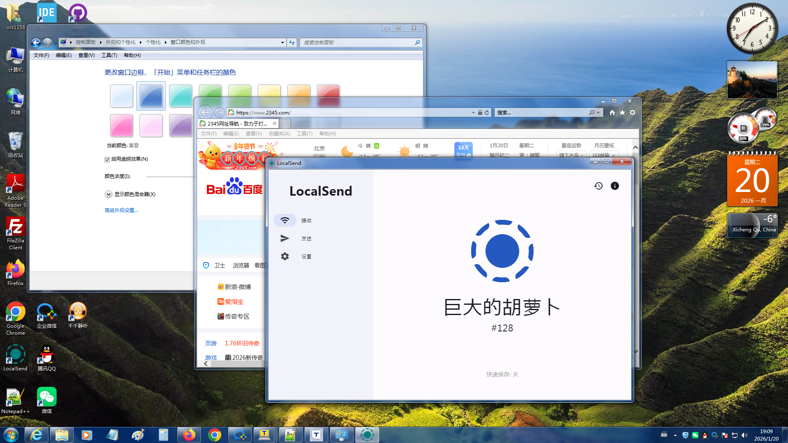Click the IE home icon
This screenshot has height=443, width=788.
coord(612,112)
